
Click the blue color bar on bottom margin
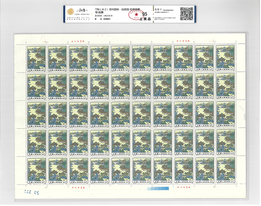point(158,188)
